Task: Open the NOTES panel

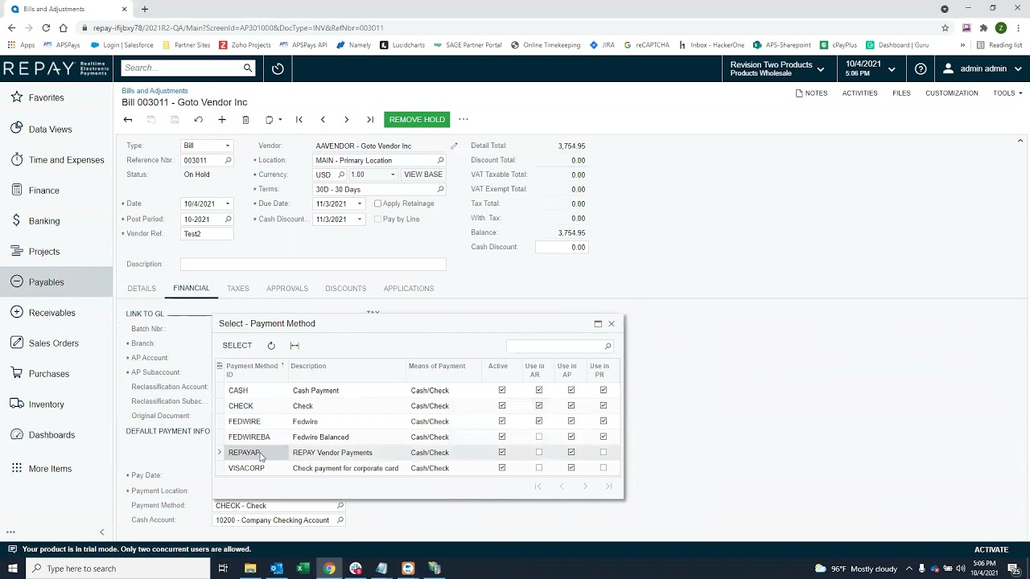Action: click(x=811, y=93)
